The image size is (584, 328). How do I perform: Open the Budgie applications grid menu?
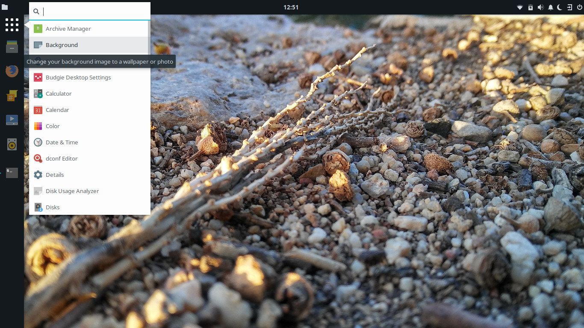tap(12, 25)
